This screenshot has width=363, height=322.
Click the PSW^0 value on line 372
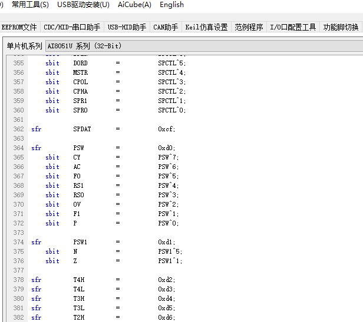click(x=169, y=223)
